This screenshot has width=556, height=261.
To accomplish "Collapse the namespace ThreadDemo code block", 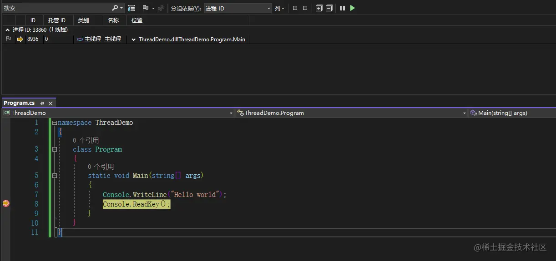I will pos(55,123).
